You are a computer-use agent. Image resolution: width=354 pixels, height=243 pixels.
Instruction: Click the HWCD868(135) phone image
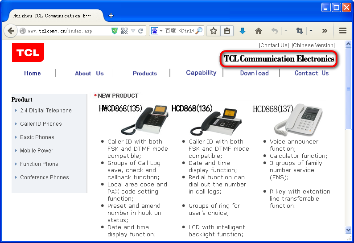click(x=145, y=120)
